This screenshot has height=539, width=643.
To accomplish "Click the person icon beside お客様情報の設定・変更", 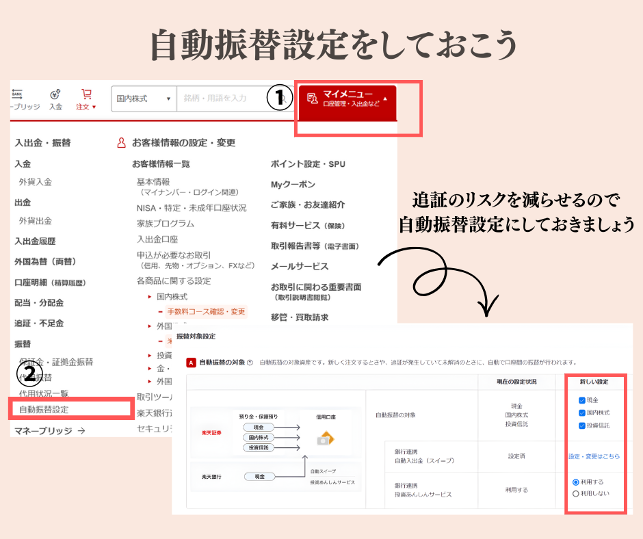I will 122,143.
